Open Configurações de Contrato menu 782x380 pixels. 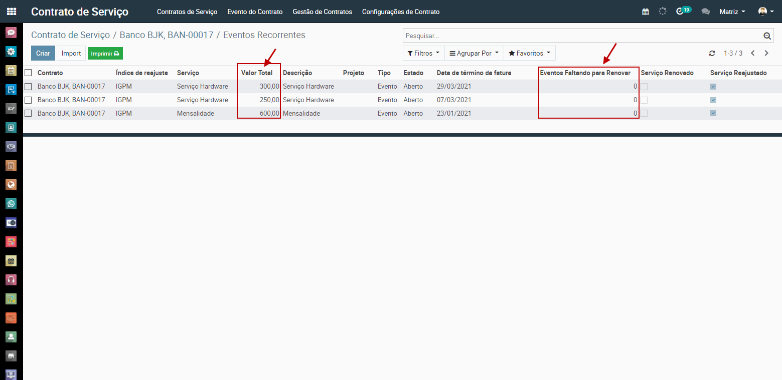[x=400, y=12]
